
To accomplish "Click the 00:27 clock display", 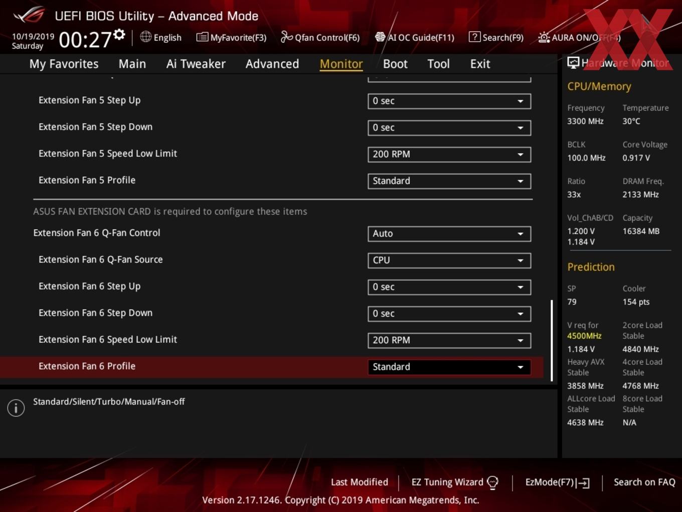I will coord(85,39).
